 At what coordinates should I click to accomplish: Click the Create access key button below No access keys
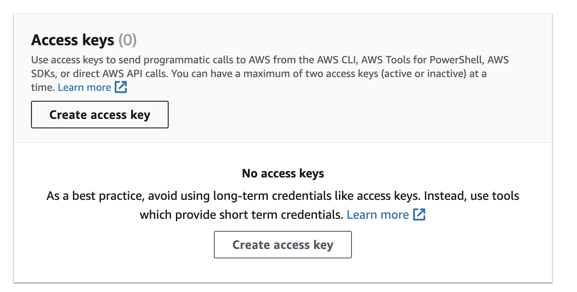pos(283,245)
